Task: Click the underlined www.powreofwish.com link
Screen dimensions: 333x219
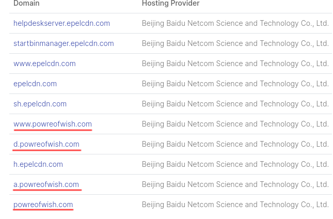Action: click(53, 124)
